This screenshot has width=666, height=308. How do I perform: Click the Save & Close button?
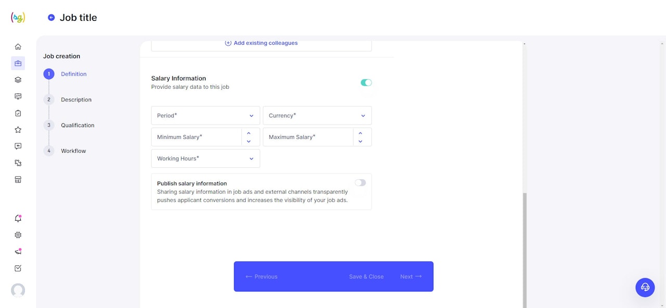[x=366, y=277]
